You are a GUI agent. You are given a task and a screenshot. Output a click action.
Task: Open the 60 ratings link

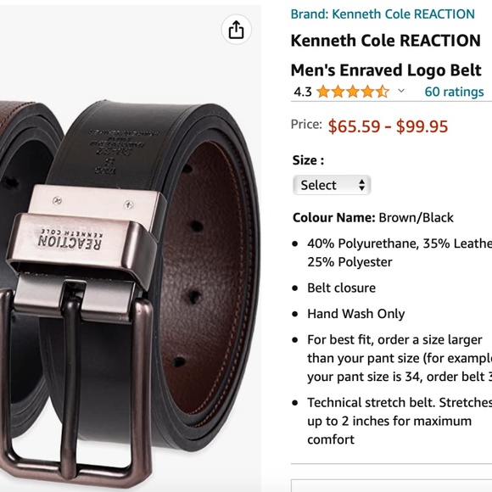tap(454, 92)
